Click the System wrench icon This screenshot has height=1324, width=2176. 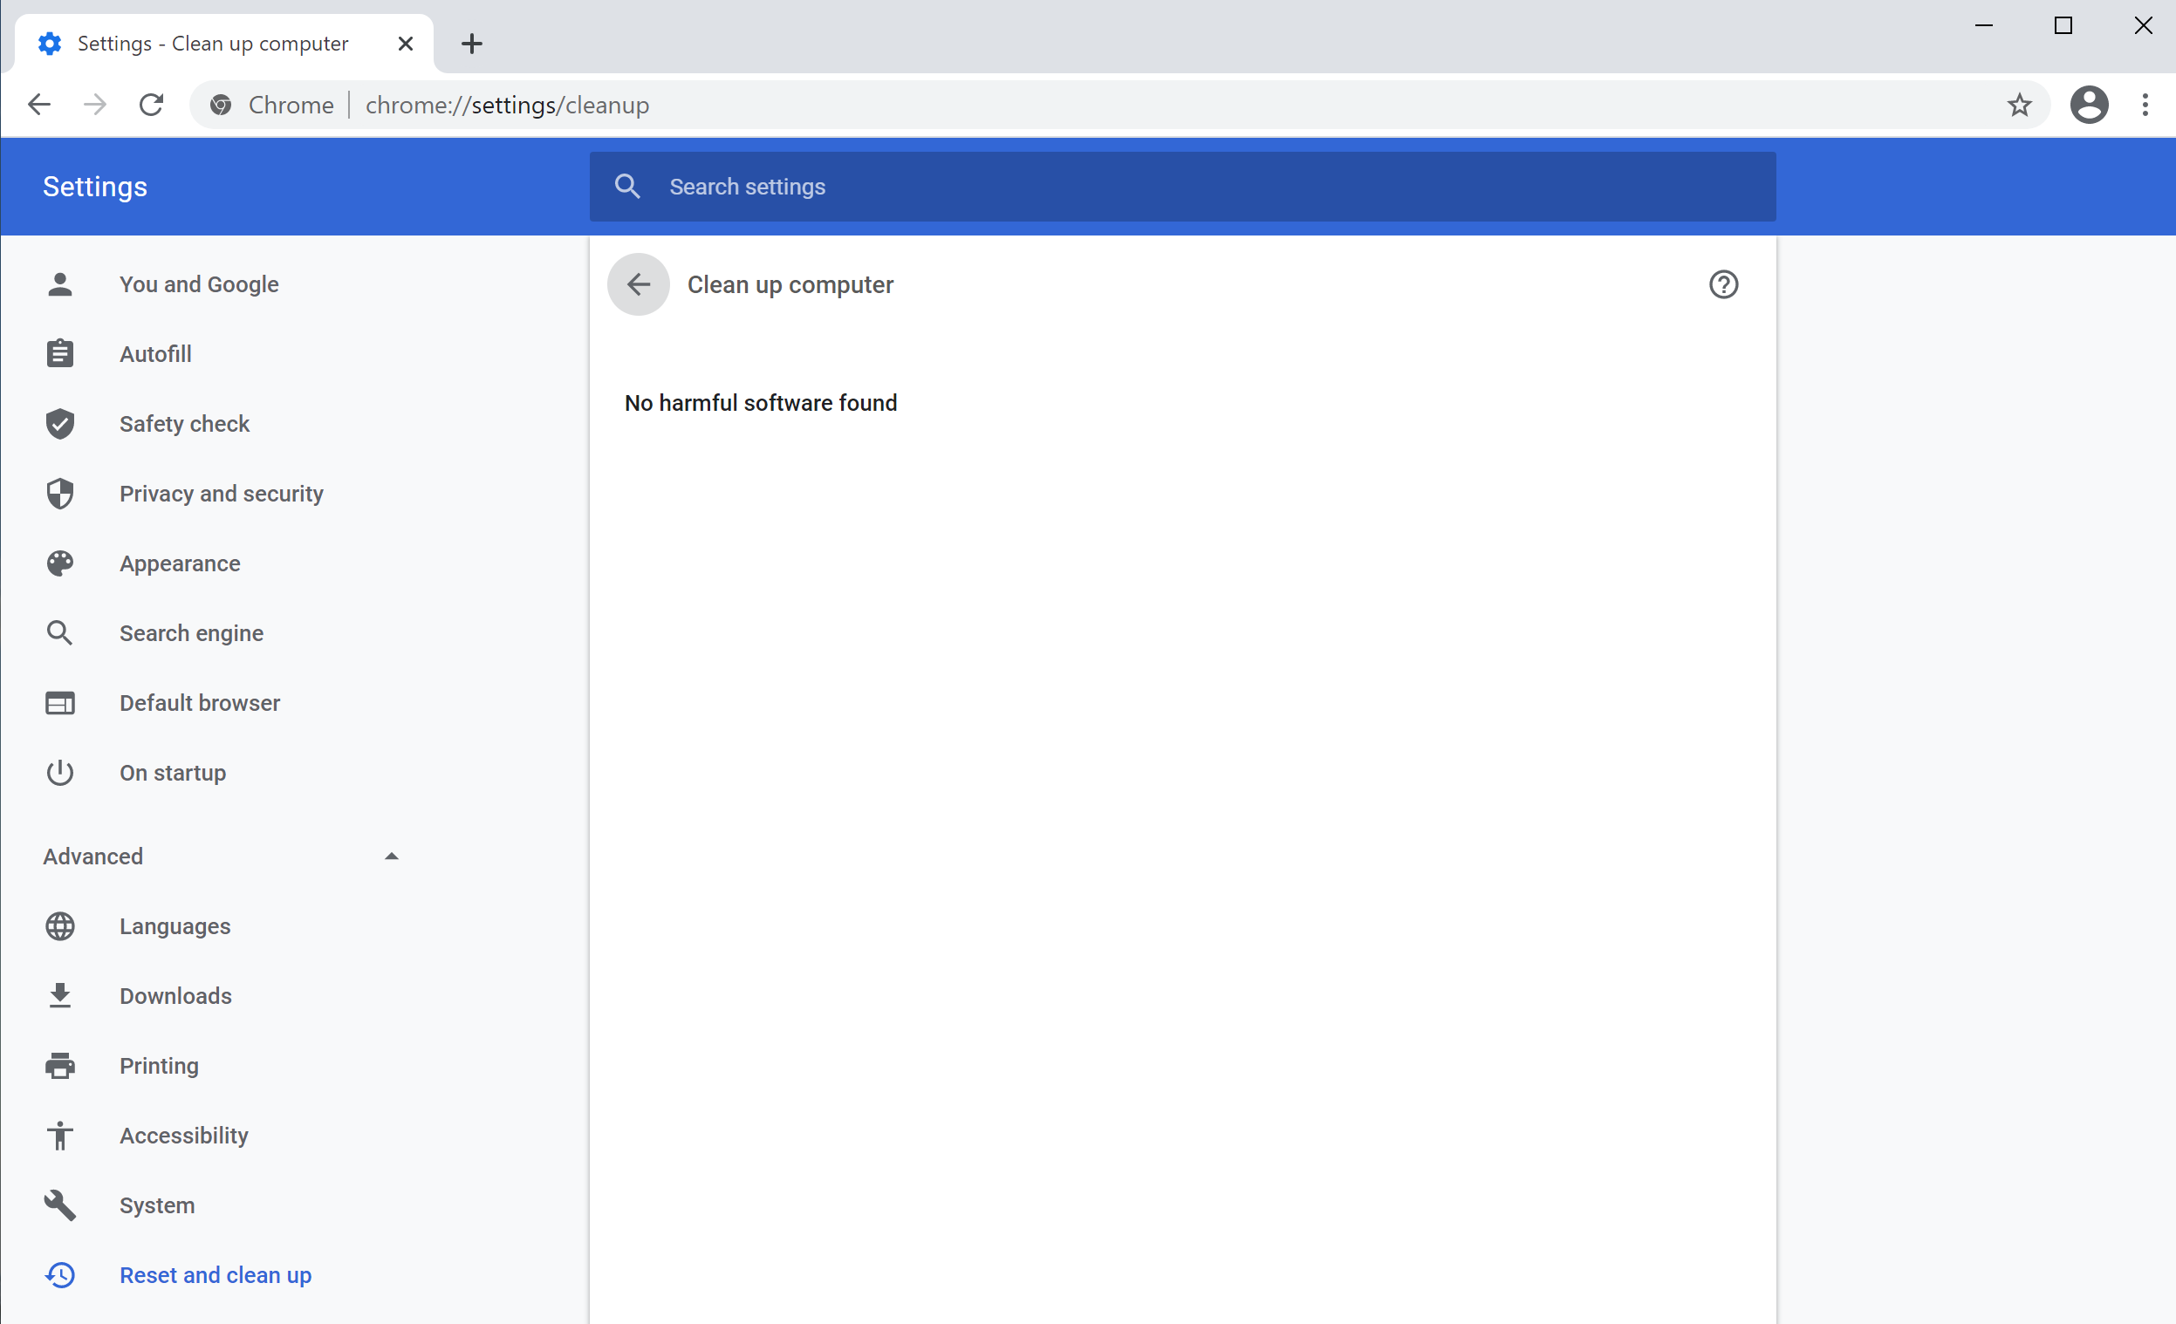tap(59, 1205)
